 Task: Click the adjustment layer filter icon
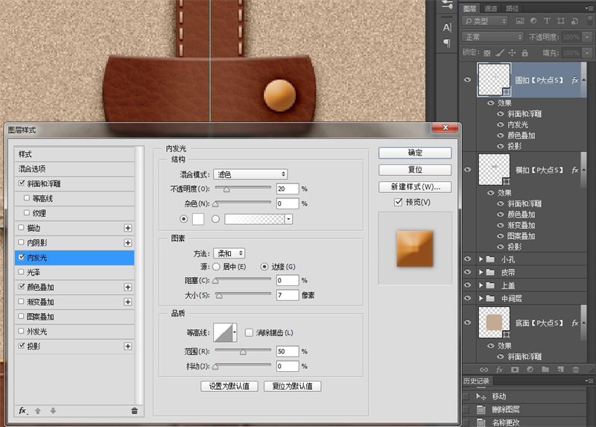(x=533, y=21)
